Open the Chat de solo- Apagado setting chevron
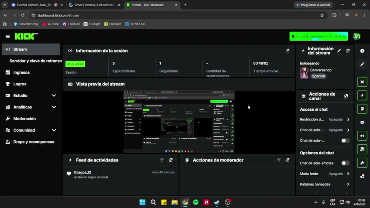This screenshot has width=370, height=208. point(348,130)
